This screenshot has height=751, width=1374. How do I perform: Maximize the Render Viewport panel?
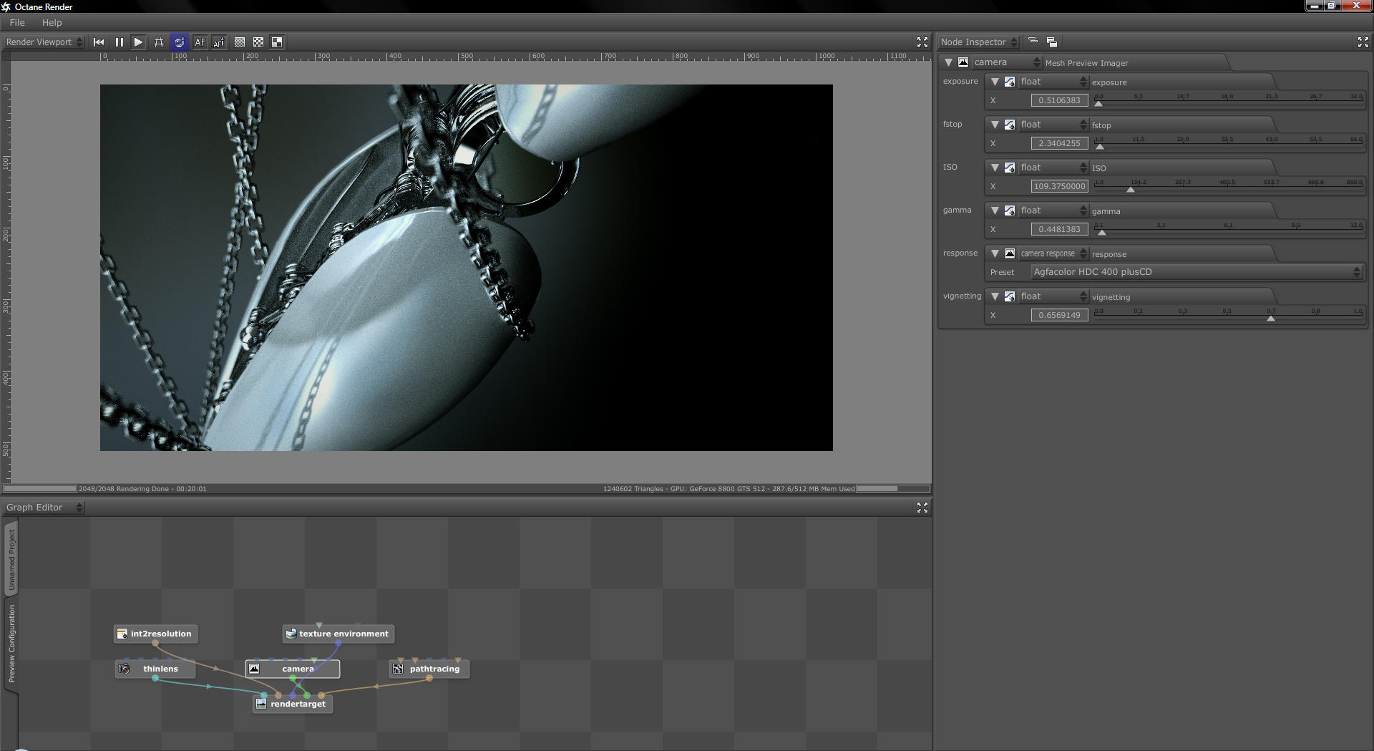click(922, 42)
